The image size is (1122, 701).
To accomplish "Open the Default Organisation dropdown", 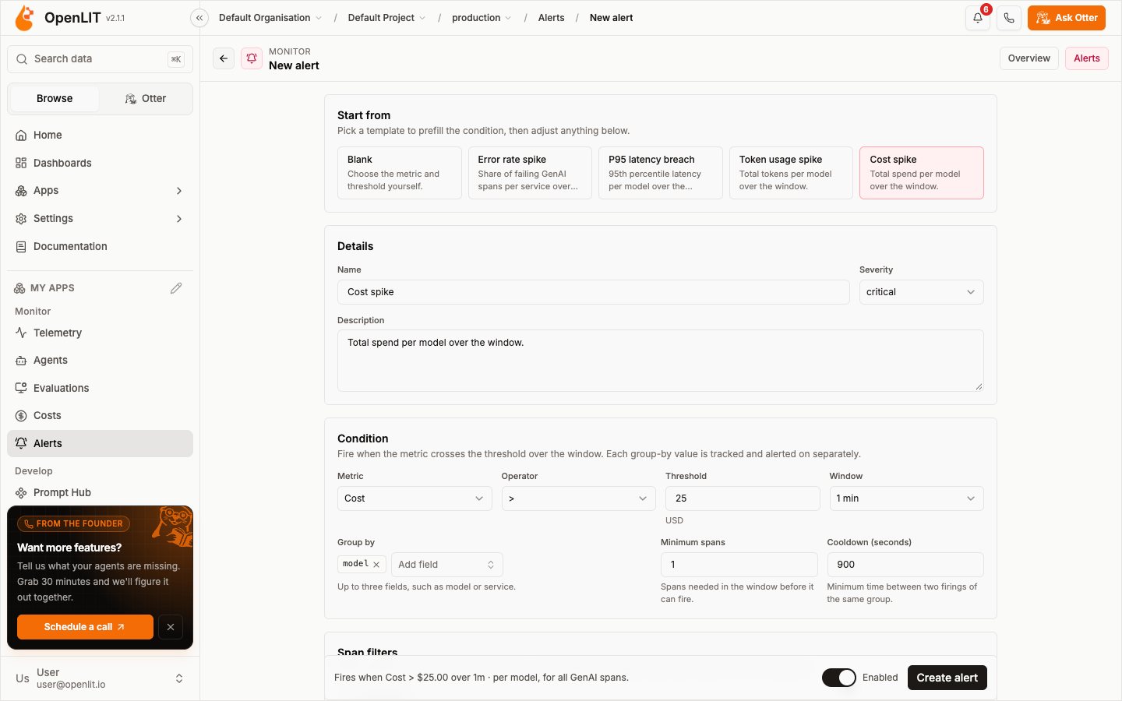I will 270,18.
